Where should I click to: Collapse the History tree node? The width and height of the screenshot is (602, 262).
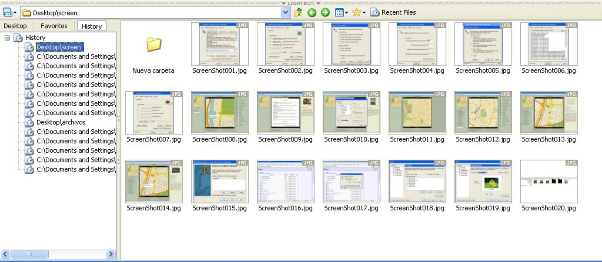(7, 38)
